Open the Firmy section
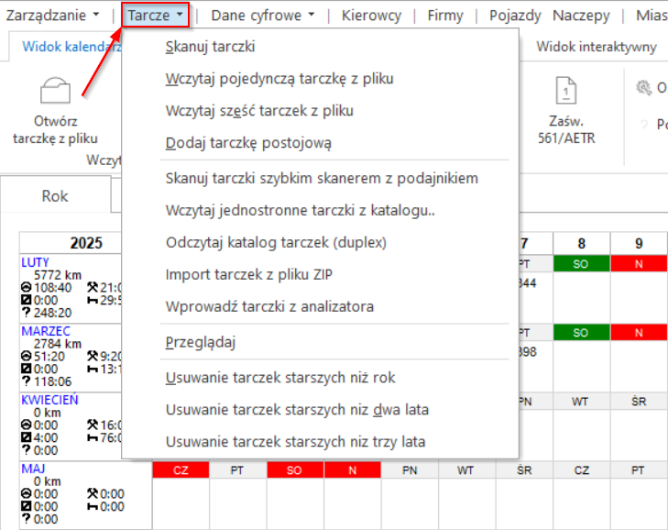Screen dimensions: 668x530 (x=445, y=16)
